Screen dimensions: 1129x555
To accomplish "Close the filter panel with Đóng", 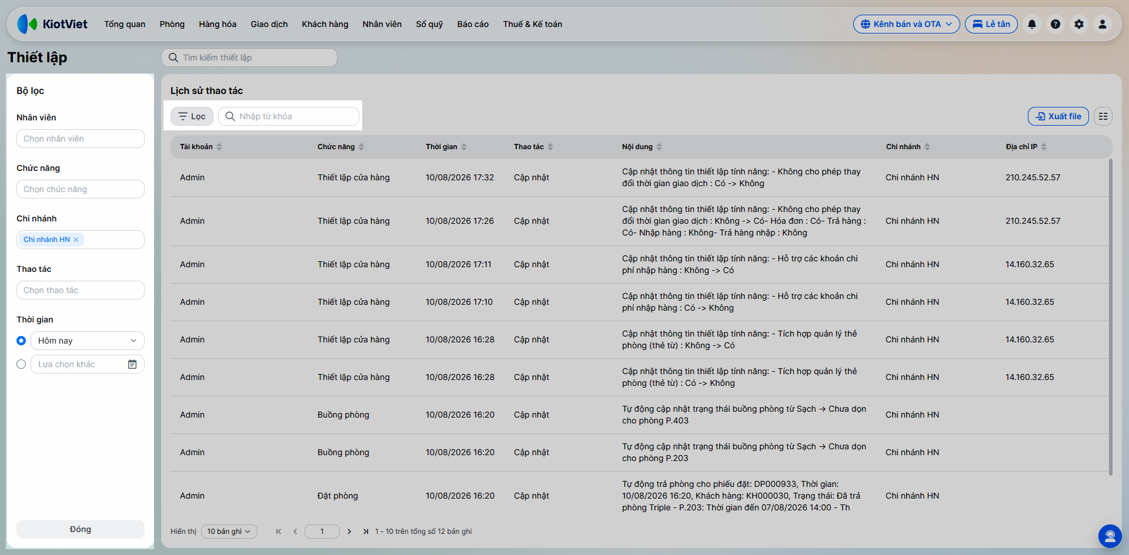I will pyautogui.click(x=81, y=529).
